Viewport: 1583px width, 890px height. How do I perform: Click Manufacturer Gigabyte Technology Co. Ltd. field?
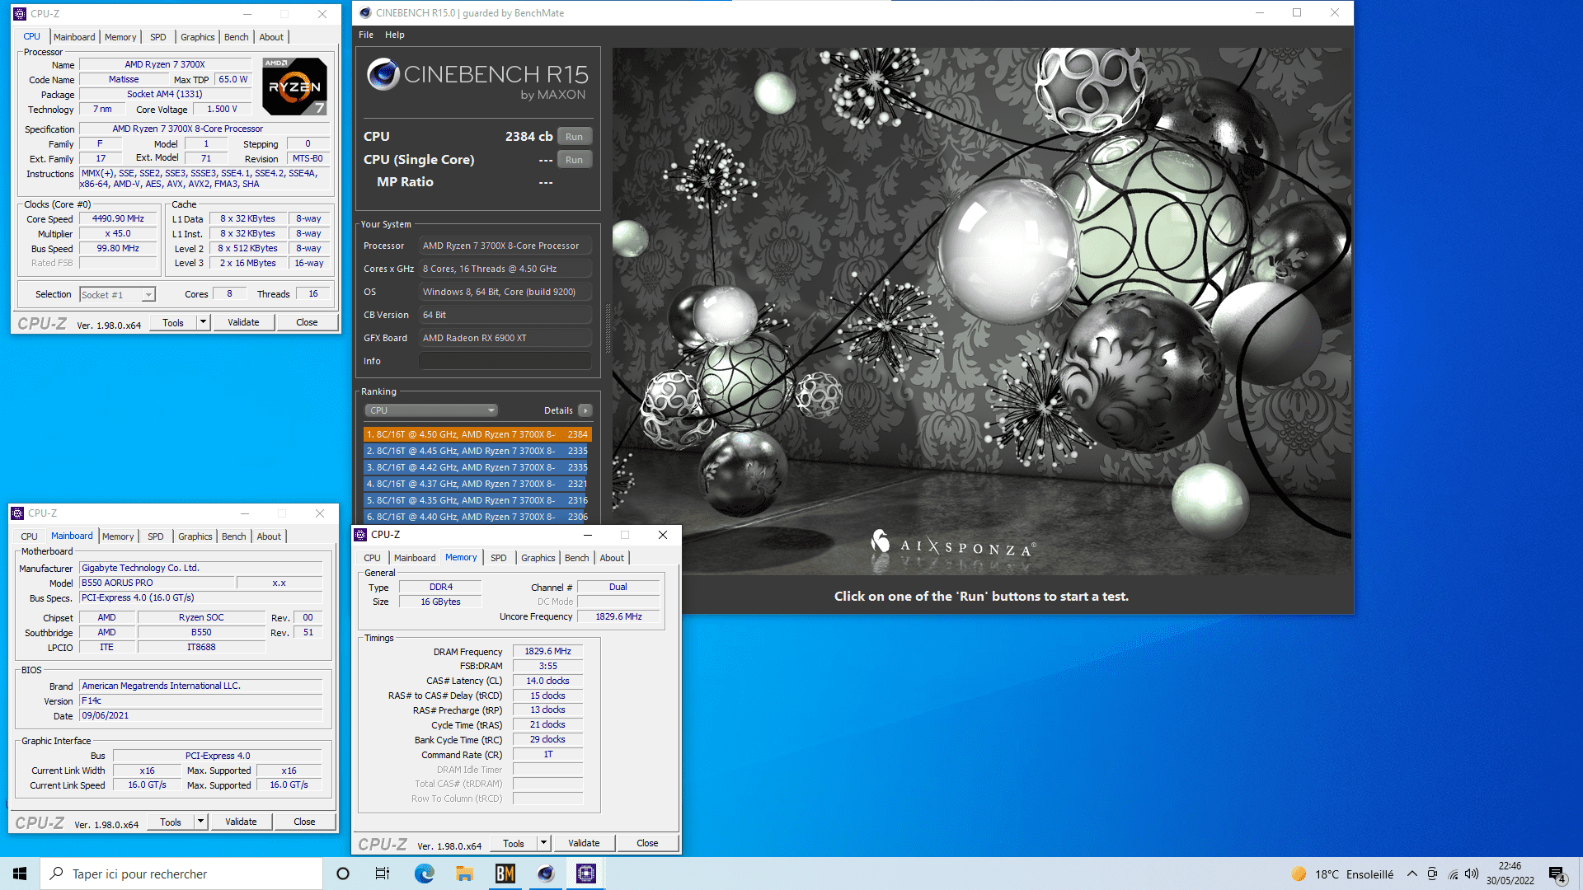coord(200,568)
